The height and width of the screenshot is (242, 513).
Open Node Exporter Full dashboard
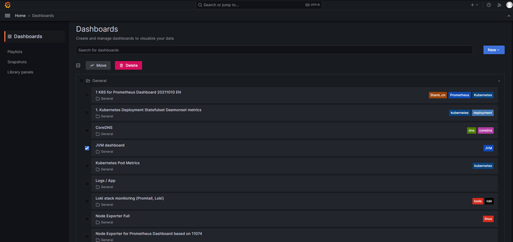[x=113, y=216]
